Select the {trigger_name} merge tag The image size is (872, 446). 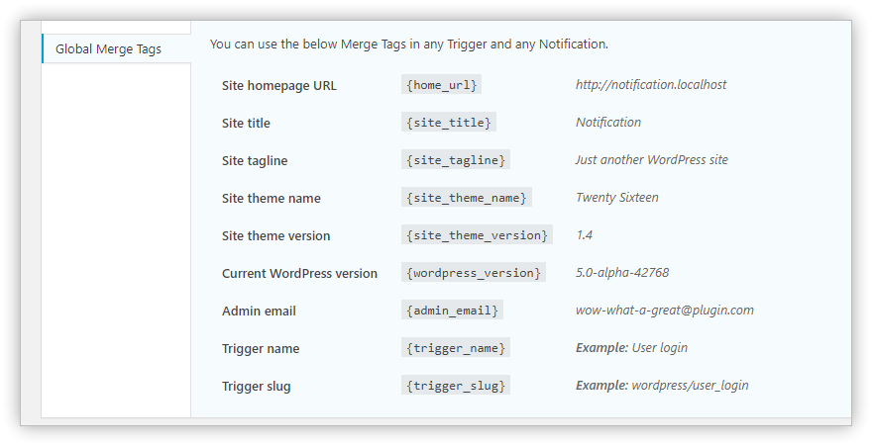(457, 348)
